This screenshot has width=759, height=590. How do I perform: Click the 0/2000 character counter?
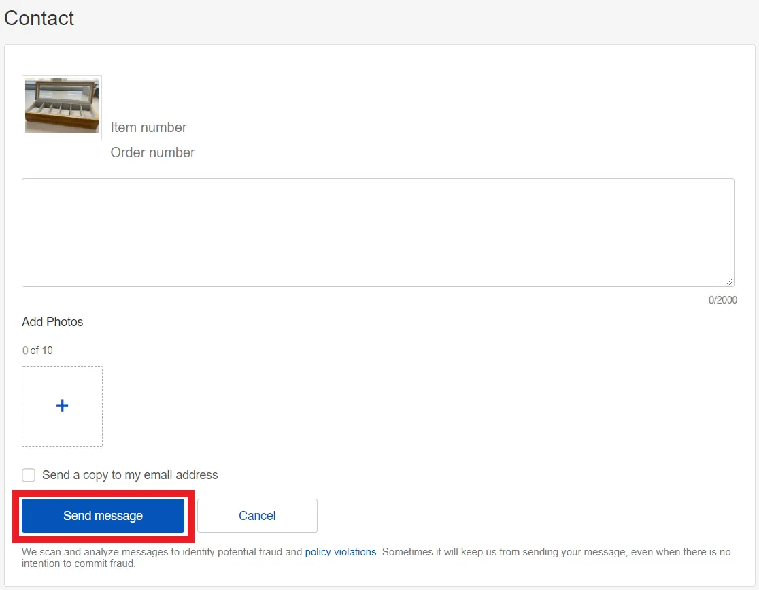point(723,300)
